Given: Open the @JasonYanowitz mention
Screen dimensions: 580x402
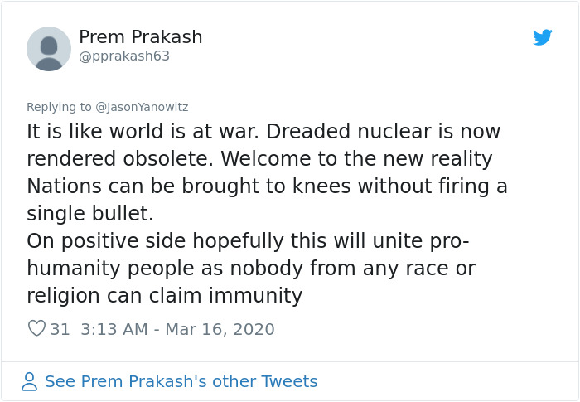Looking at the screenshot, I should 142,107.
